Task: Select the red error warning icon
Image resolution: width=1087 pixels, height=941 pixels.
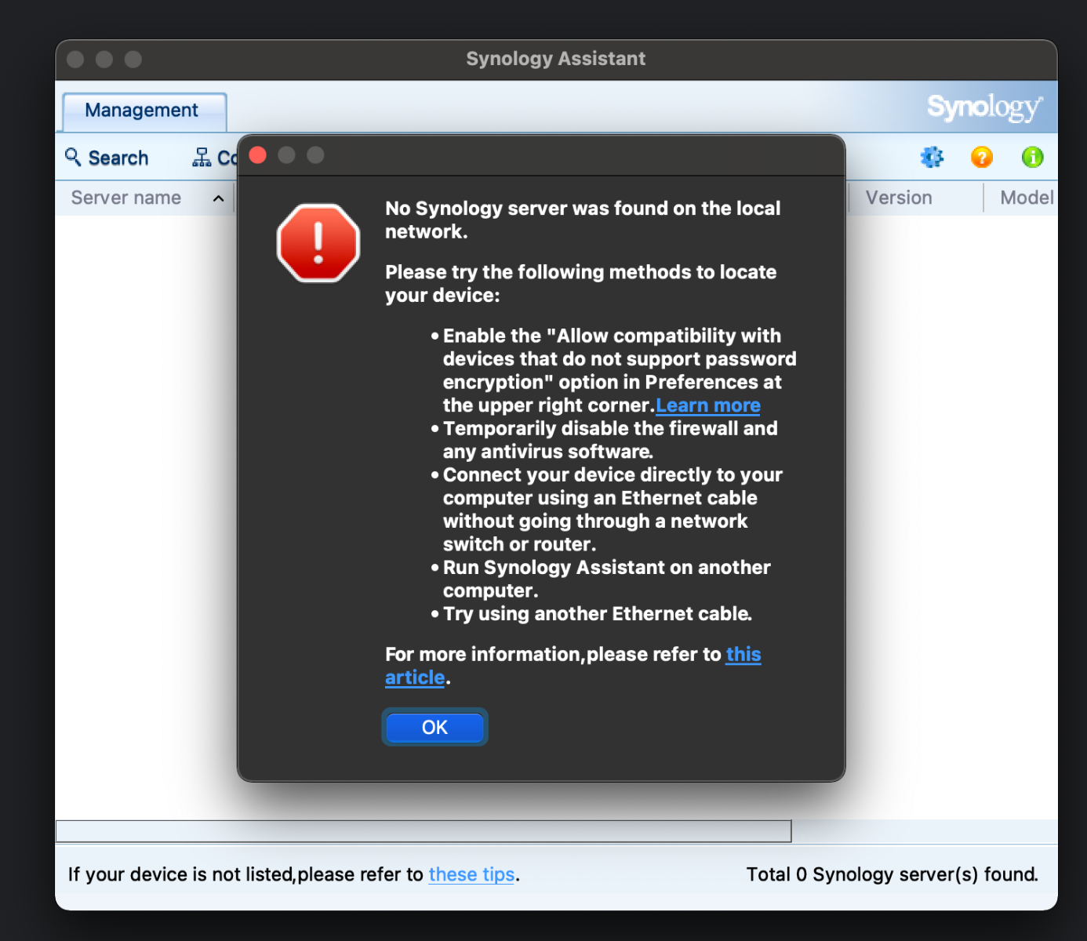Action: tap(318, 243)
